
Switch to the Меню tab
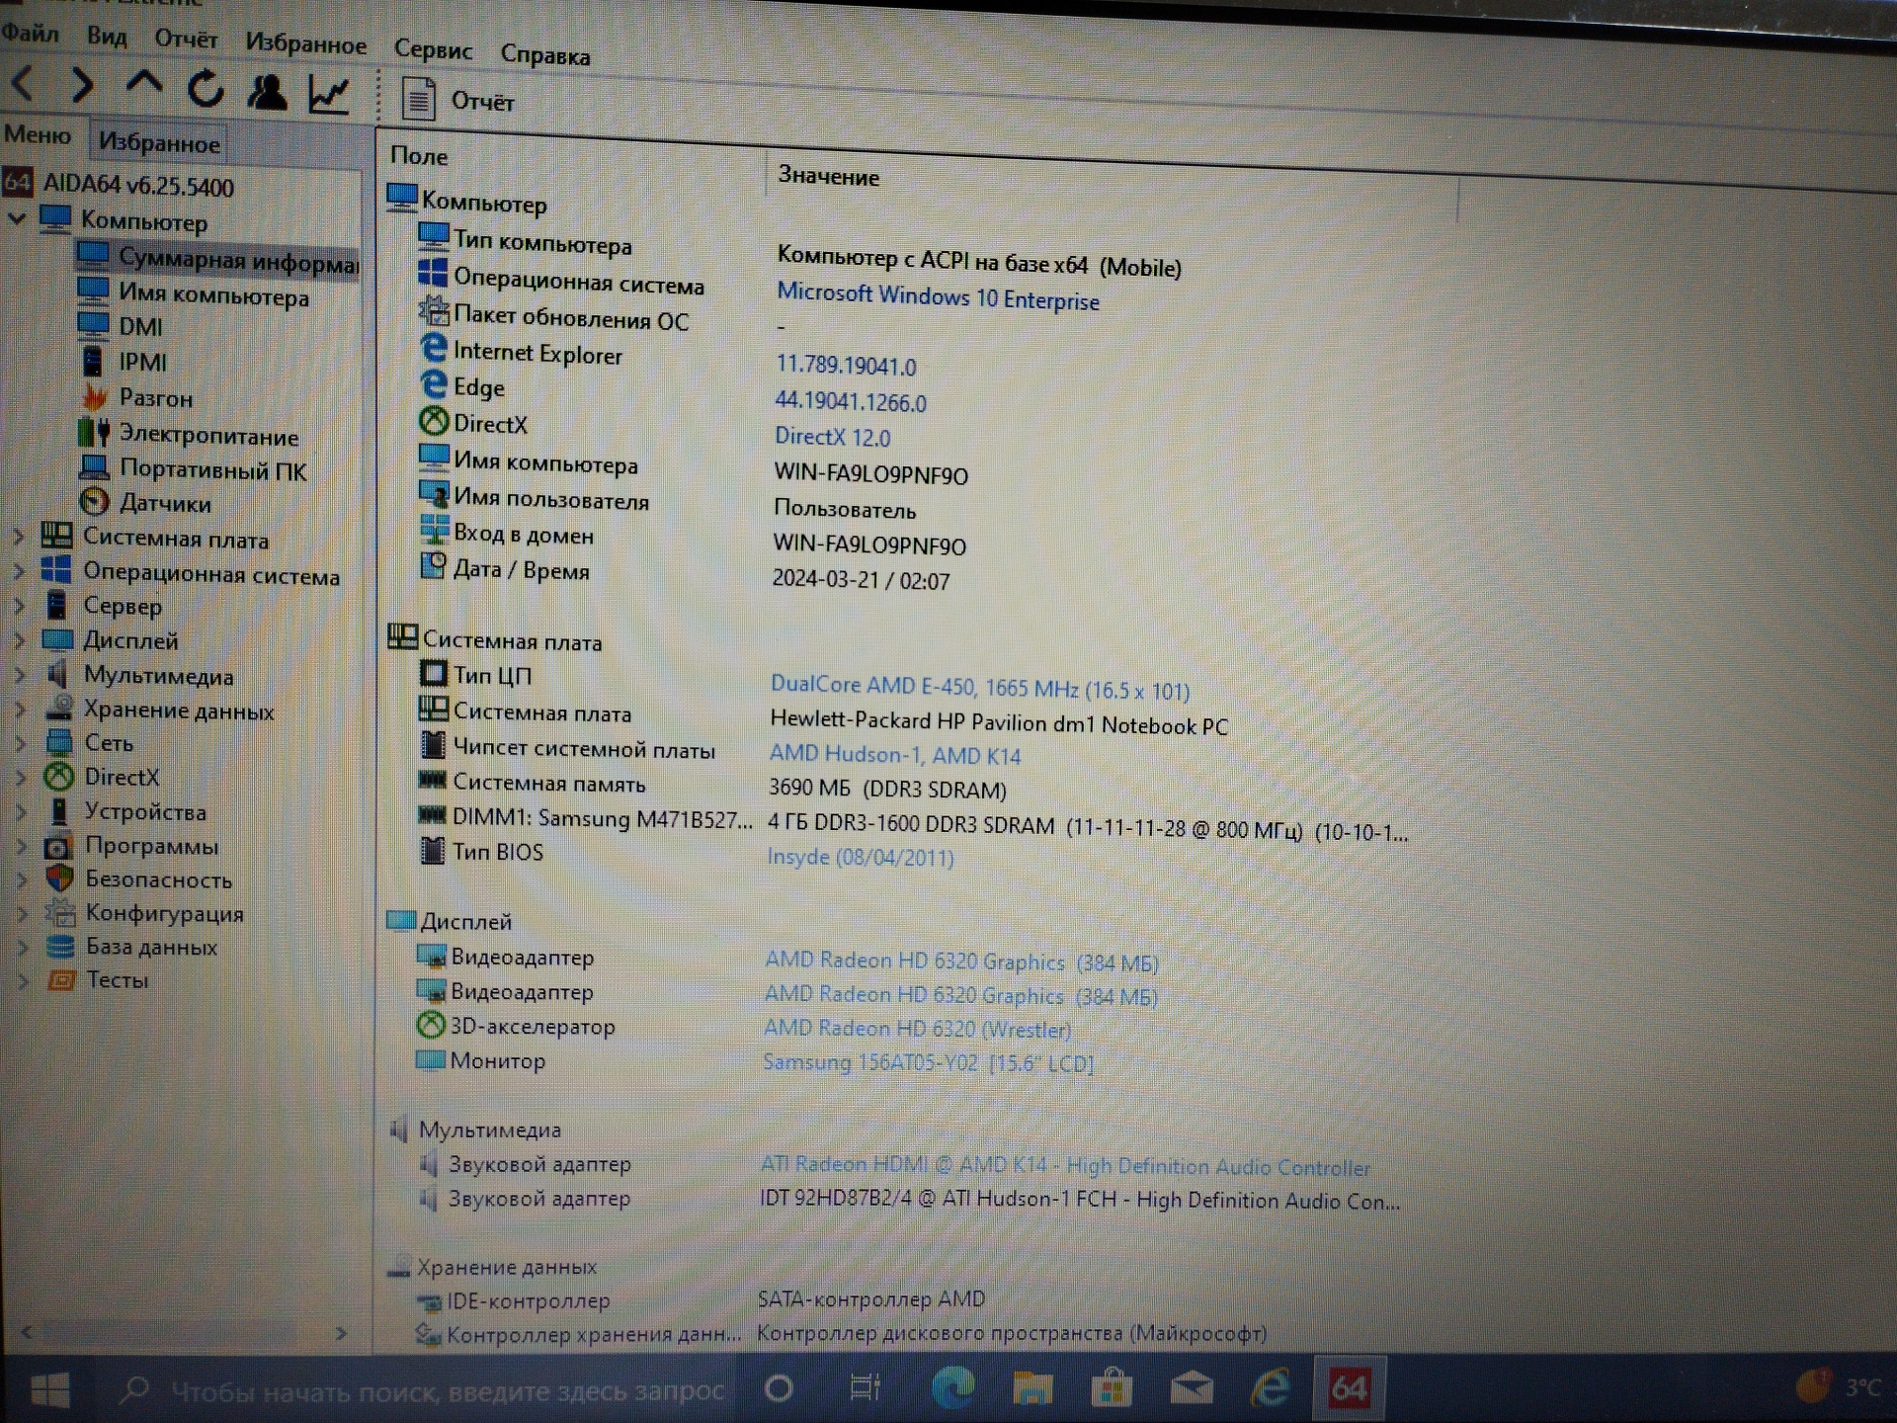[38, 134]
